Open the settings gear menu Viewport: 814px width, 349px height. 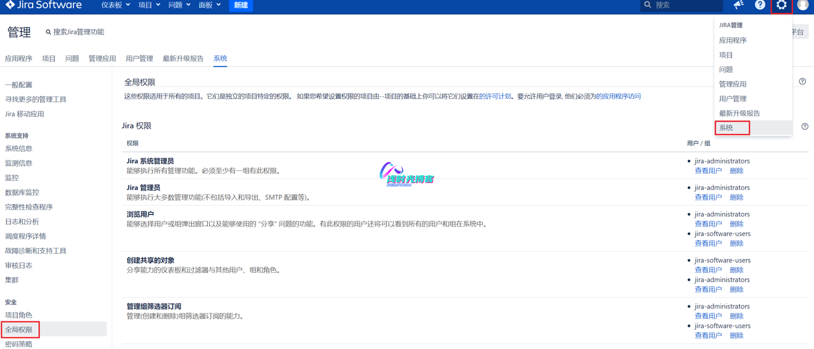(x=781, y=5)
